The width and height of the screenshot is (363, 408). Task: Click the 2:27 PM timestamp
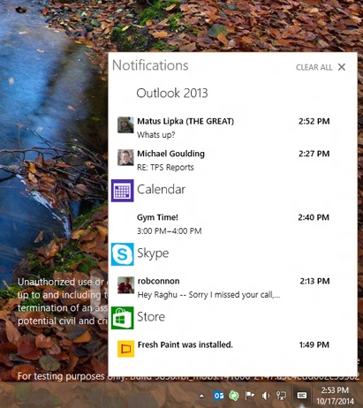314,154
